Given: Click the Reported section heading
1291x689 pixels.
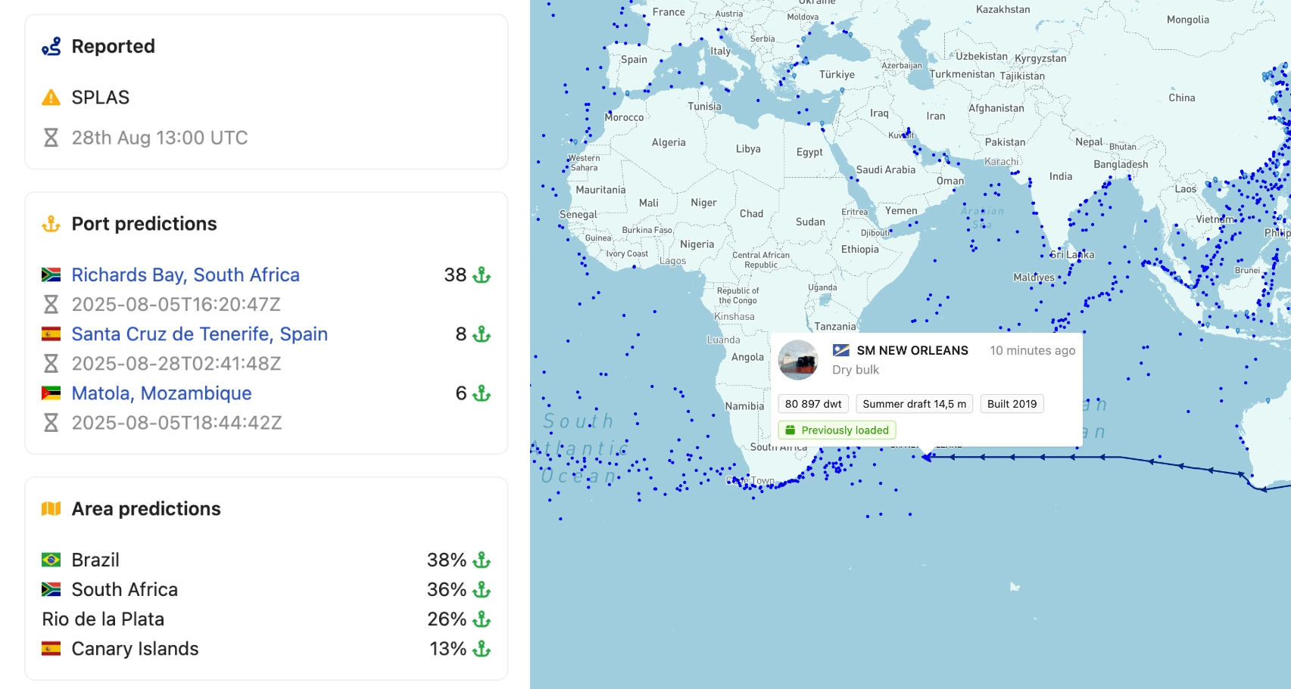Looking at the screenshot, I should [x=113, y=47].
